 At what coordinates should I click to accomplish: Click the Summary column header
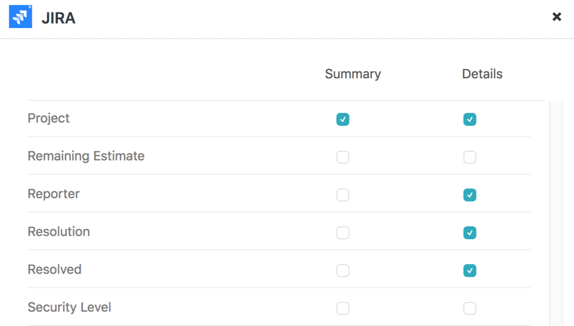(353, 74)
